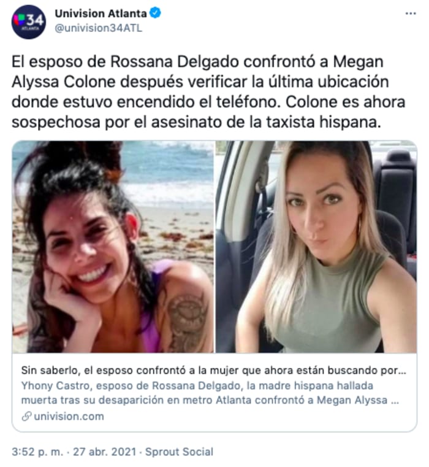The height and width of the screenshot is (467, 429).
Task: Open the Sprout Social source label
Action: [179, 452]
